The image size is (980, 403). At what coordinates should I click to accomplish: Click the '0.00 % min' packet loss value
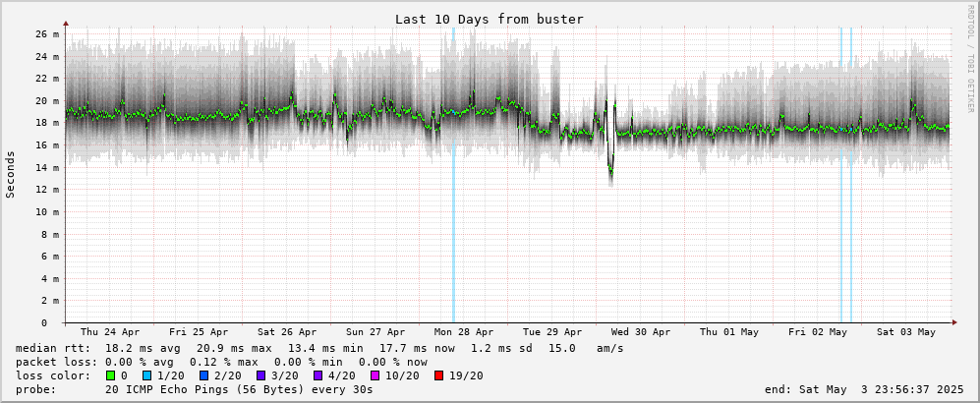pos(314,363)
